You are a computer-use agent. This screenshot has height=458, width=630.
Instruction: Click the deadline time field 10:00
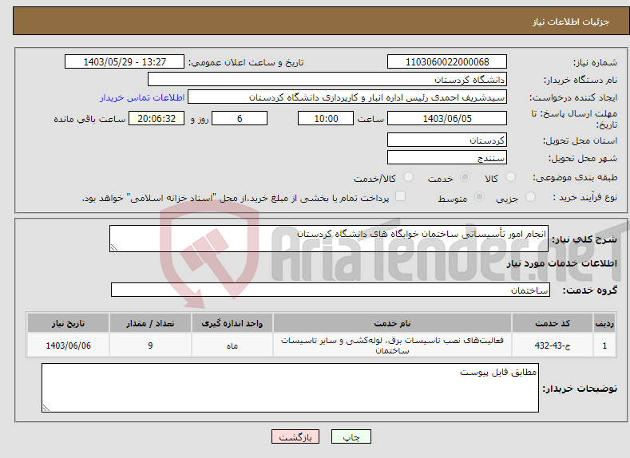pyautogui.click(x=326, y=118)
